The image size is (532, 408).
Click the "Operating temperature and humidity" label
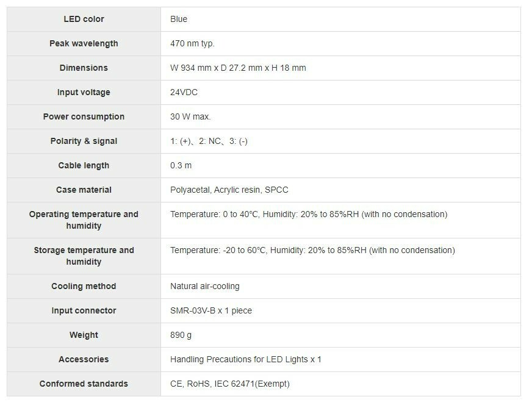point(84,220)
